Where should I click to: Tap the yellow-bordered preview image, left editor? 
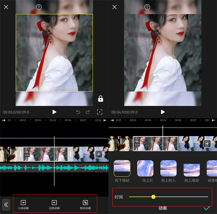tap(54, 52)
